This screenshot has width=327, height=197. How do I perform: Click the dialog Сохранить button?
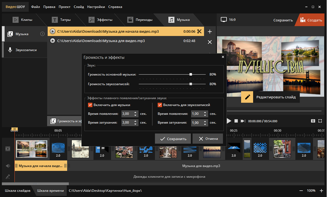coord(173,139)
